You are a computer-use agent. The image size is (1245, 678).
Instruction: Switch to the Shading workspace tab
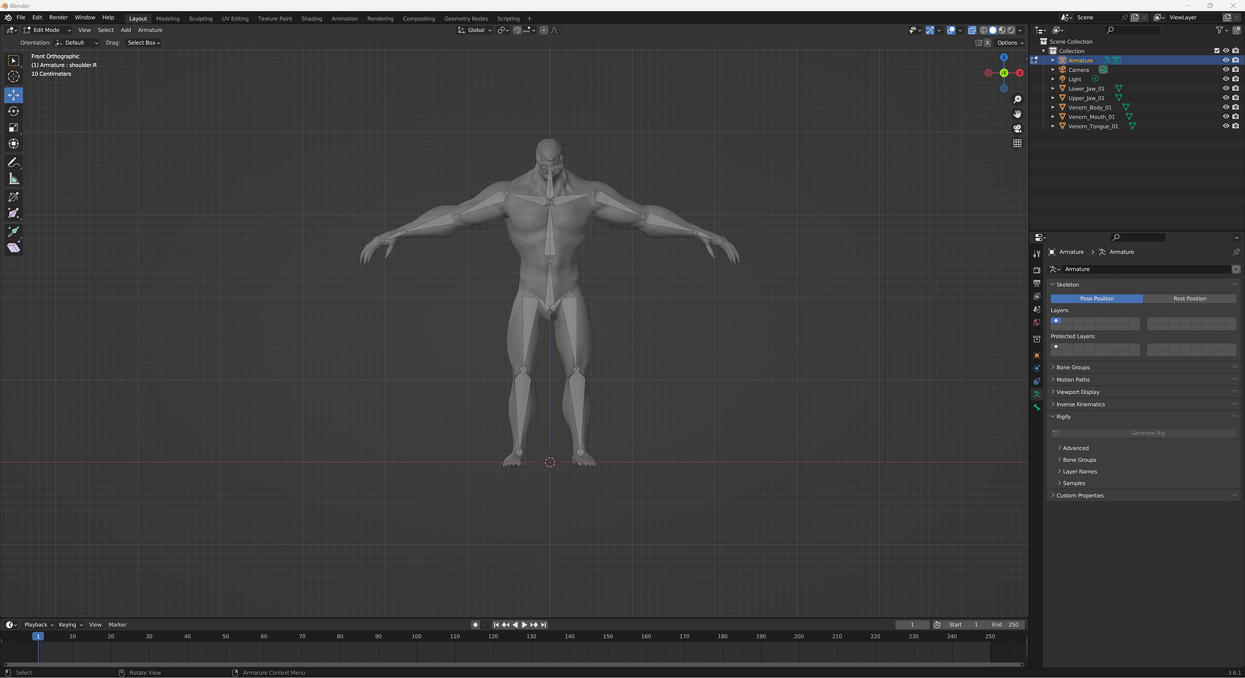click(311, 18)
